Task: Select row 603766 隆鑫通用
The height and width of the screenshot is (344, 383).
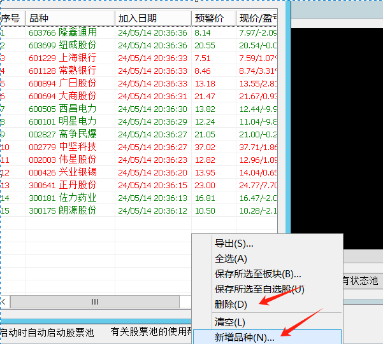Action: (x=138, y=32)
